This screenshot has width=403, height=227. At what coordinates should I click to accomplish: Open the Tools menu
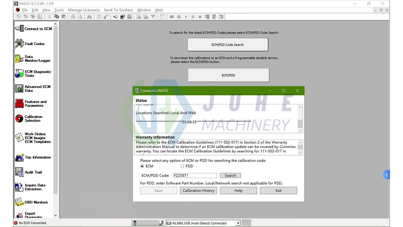tap(59, 10)
